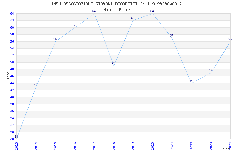Screen dimensions: 233x151
Task: Click the data label 47 for 2023
Action: pyautogui.click(x=211, y=70)
